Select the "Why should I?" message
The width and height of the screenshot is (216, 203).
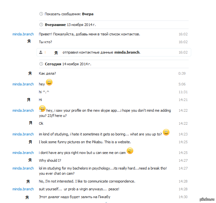[x=50, y=160]
